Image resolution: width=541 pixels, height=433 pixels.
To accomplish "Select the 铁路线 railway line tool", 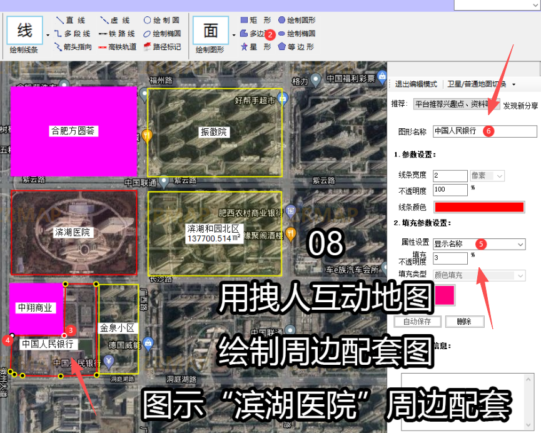I will pyautogui.click(x=117, y=33).
